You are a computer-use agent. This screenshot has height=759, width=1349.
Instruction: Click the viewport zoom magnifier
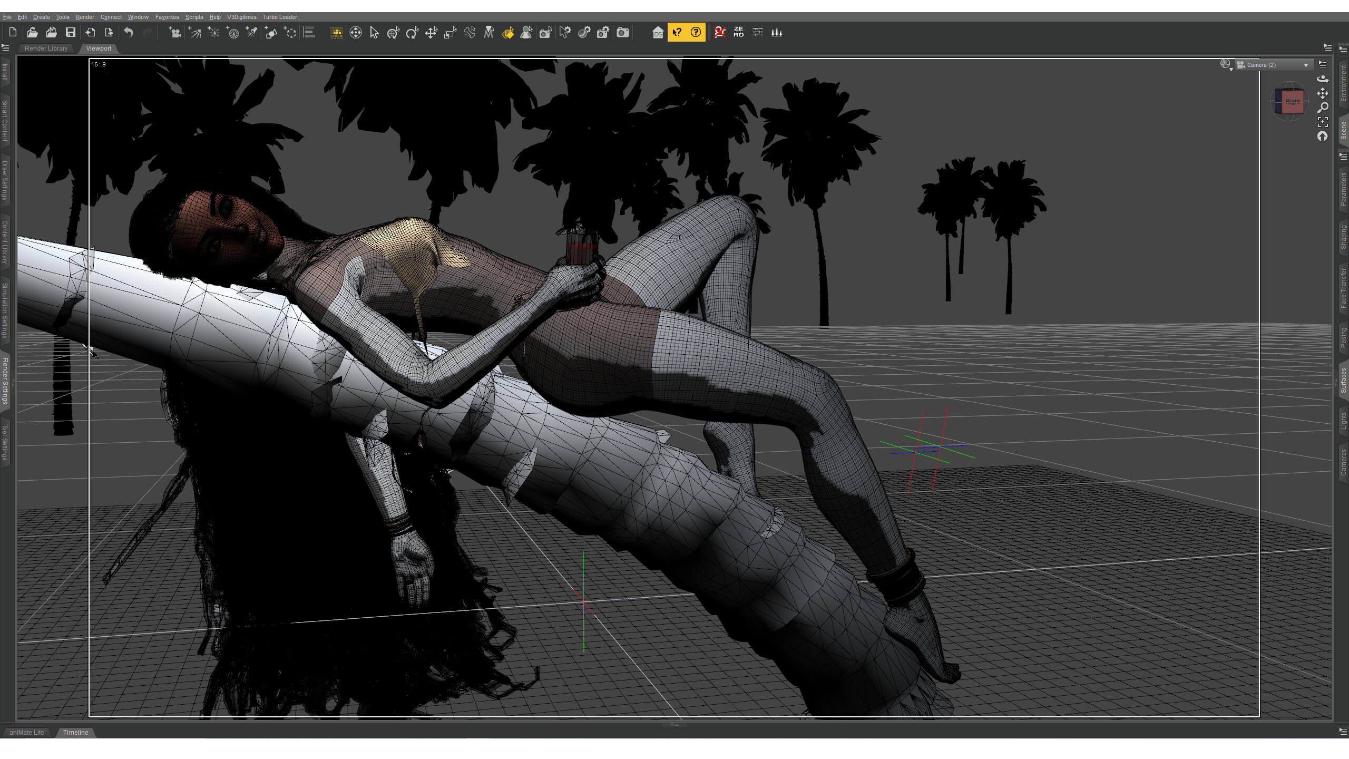pos(1323,108)
